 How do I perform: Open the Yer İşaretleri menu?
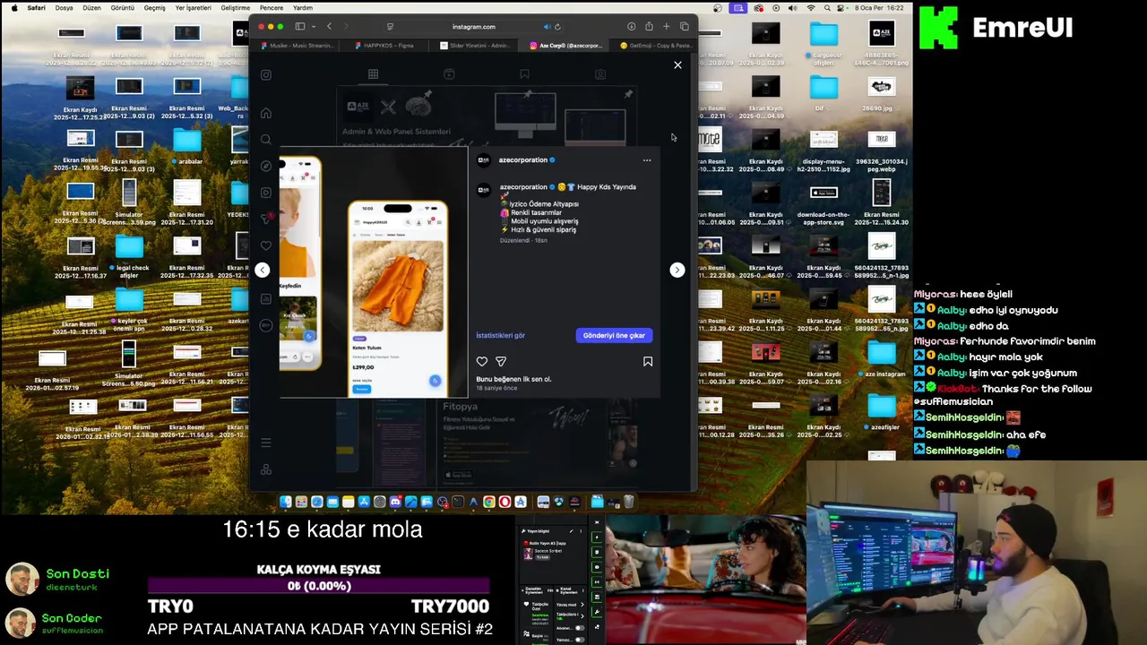[194, 8]
